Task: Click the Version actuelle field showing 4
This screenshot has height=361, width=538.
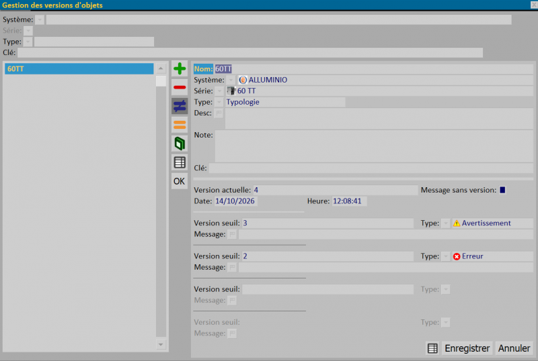Action: pyautogui.click(x=335, y=190)
